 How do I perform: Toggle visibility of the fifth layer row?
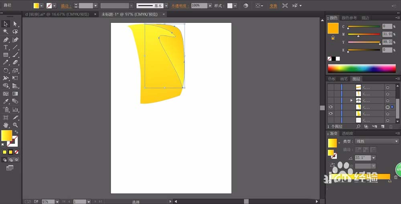331,113
